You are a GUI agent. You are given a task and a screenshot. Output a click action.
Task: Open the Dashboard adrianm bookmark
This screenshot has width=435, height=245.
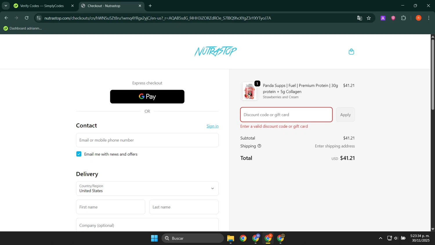[23, 28]
